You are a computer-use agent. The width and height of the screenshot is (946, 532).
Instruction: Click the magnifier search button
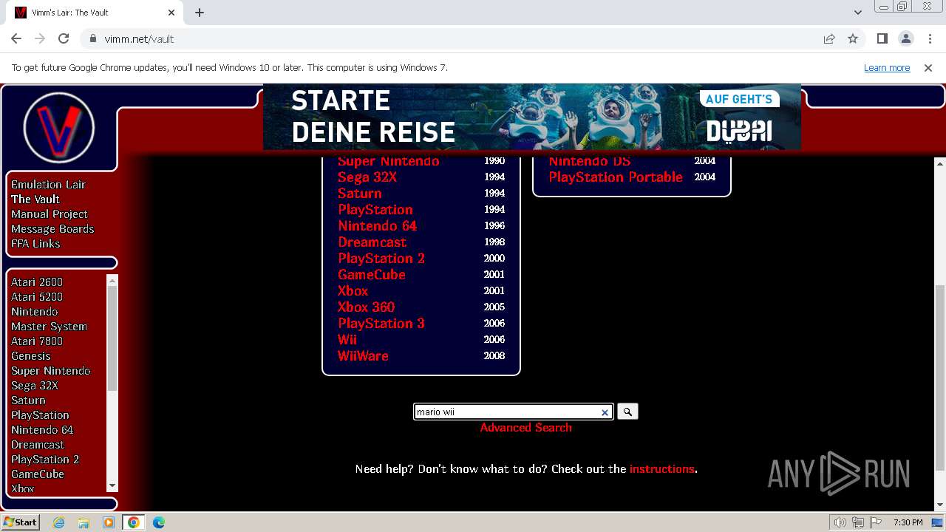(x=627, y=412)
